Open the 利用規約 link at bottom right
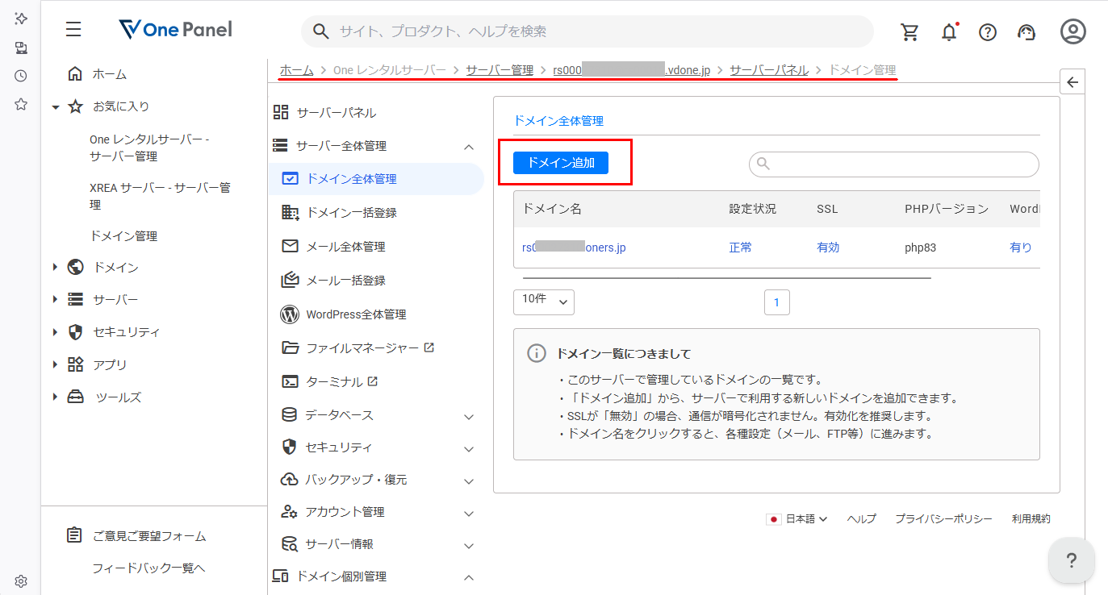This screenshot has height=595, width=1108. pos(1031,518)
